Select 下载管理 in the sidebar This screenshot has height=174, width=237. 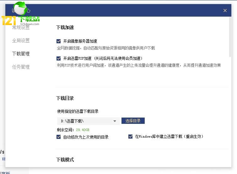tap(21, 54)
